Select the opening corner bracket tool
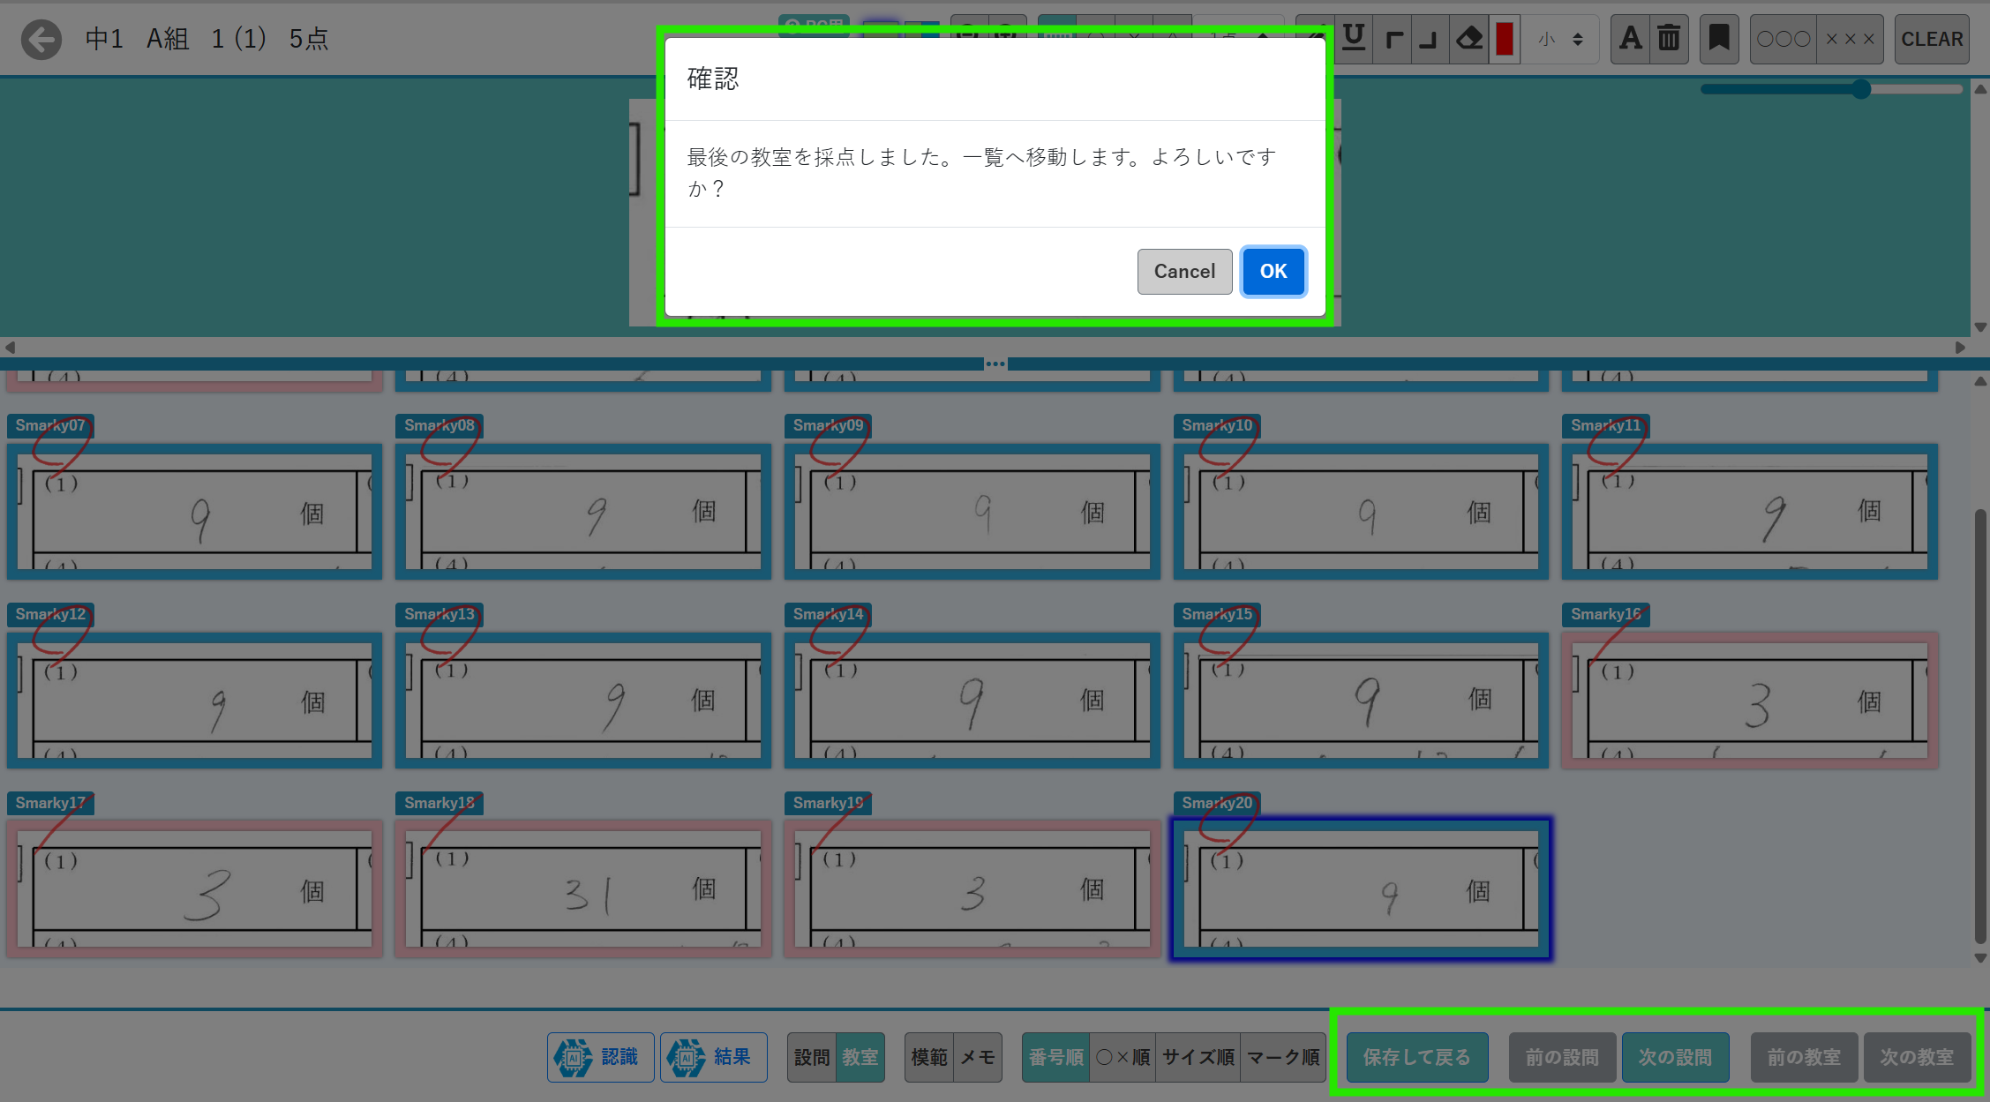 tap(1393, 39)
